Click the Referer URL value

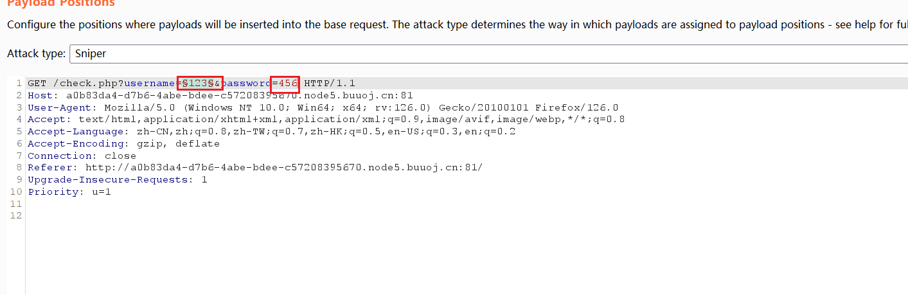[x=284, y=168]
